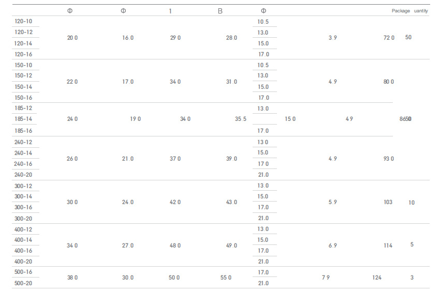The image size is (440, 292).
Task: Click the Package quantity column header
Action: click(409, 11)
